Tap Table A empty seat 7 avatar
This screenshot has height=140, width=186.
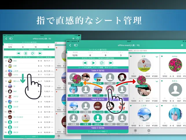pyautogui.click(x=86, y=89)
